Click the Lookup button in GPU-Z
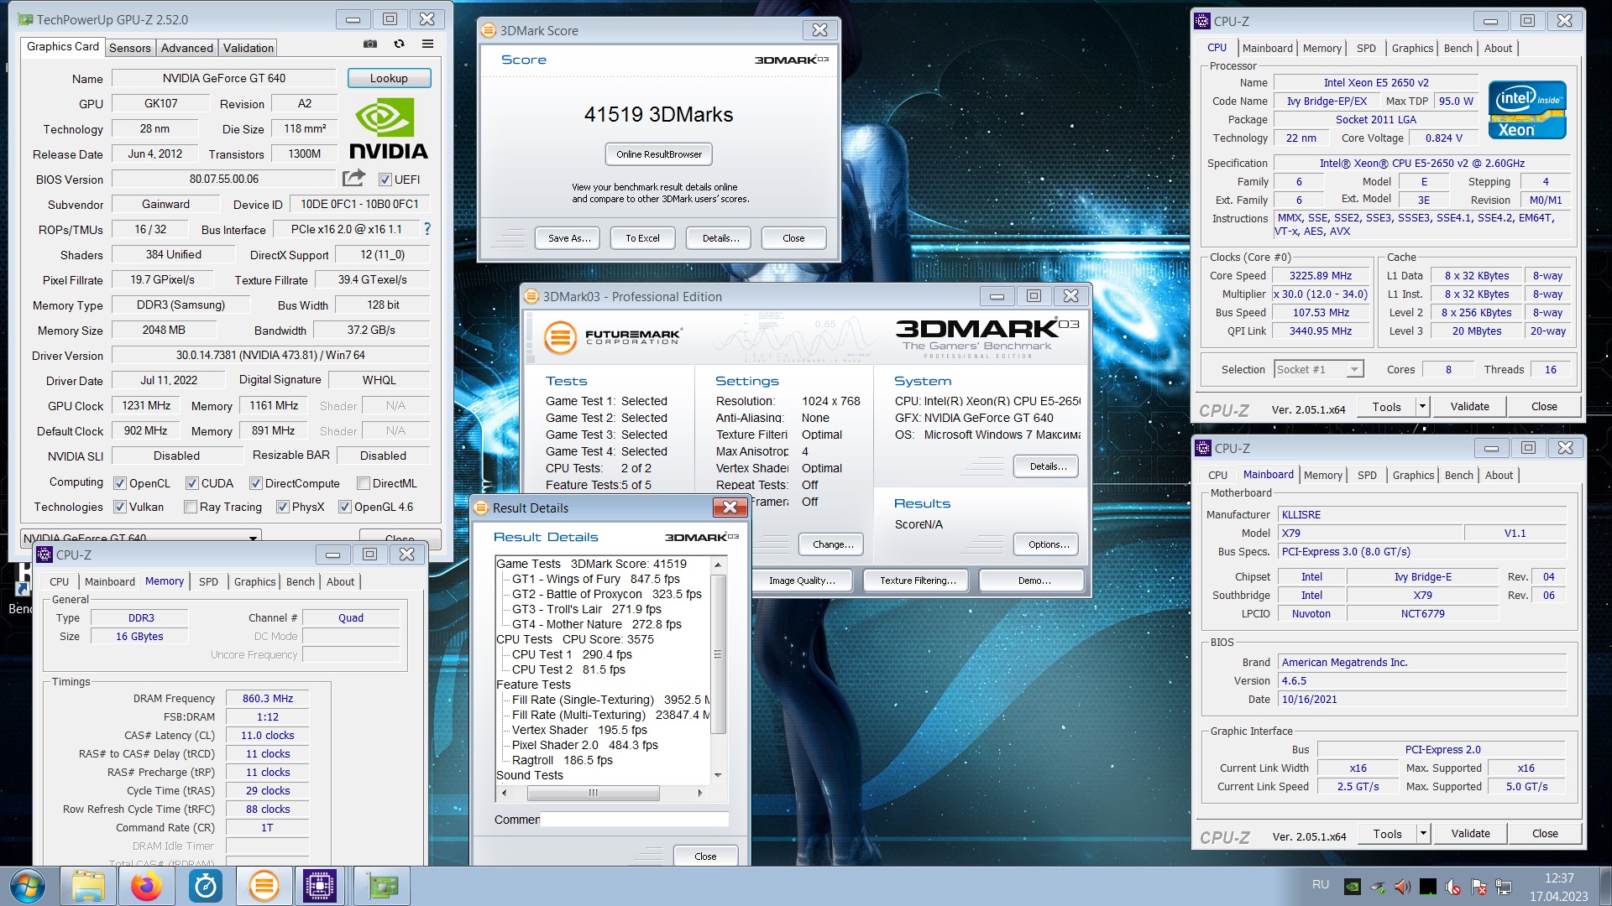This screenshot has width=1612, height=906. point(389,78)
